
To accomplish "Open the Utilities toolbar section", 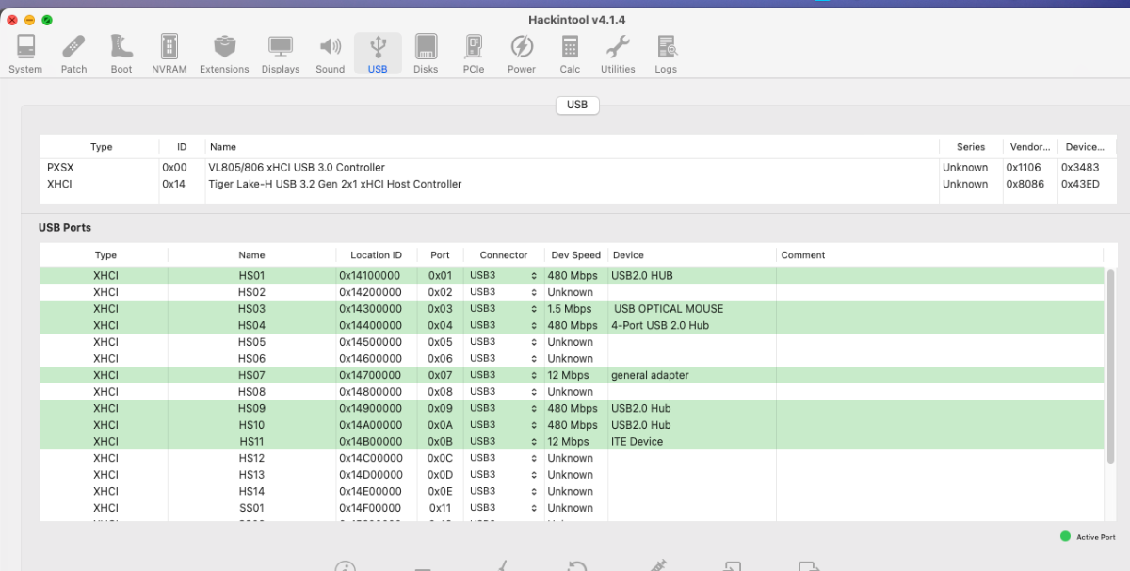I will [618, 55].
